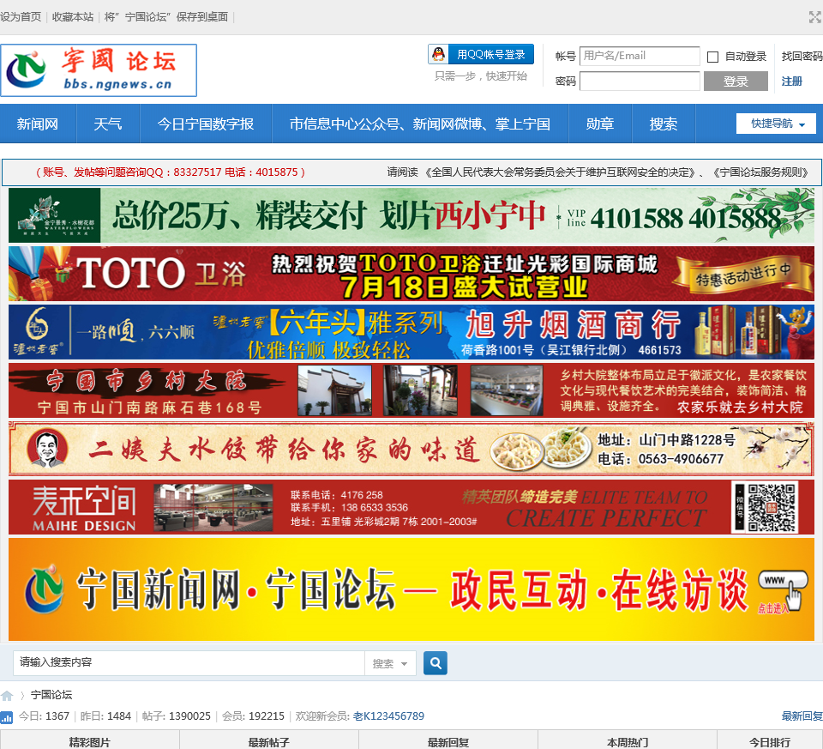
Task: Select the 今日排行 tab
Action: (770, 741)
